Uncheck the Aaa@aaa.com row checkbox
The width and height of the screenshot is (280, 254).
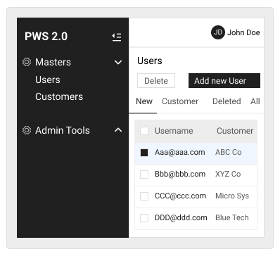coord(144,153)
